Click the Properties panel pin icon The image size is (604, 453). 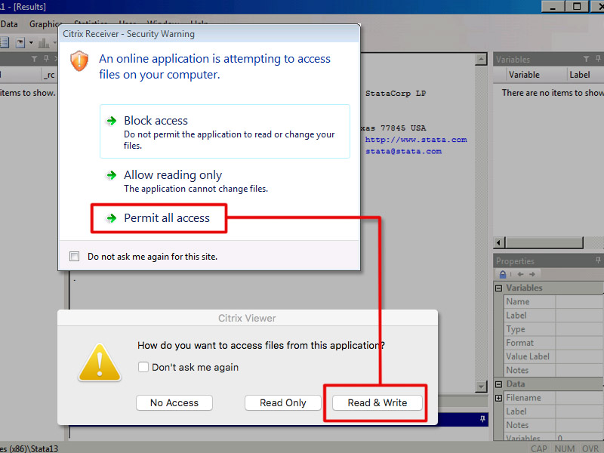tap(598, 260)
